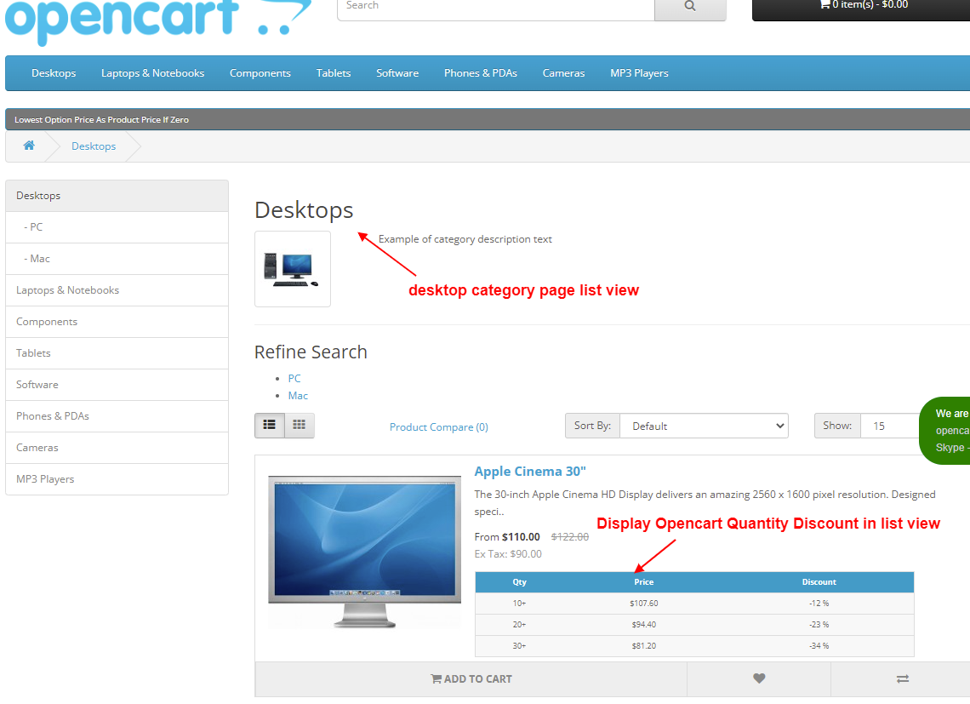
Task: Select Components in the sidebar categories
Action: click(47, 321)
